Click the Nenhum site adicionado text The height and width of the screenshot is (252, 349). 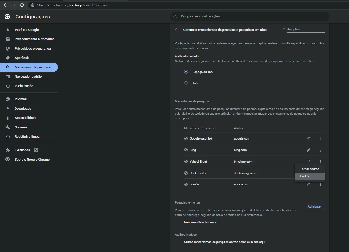[201, 222]
